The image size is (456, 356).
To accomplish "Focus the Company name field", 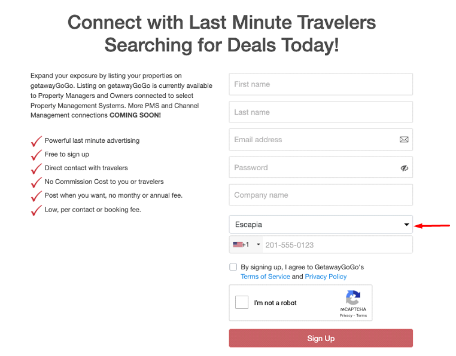I will pos(321,195).
